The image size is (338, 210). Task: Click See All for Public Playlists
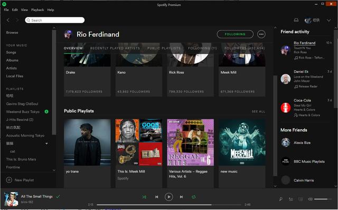(x=258, y=111)
